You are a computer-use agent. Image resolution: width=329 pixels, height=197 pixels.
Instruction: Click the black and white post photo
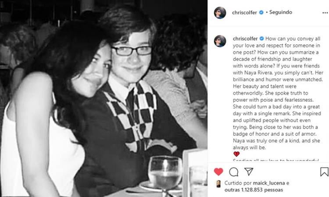pyautogui.click(x=104, y=98)
